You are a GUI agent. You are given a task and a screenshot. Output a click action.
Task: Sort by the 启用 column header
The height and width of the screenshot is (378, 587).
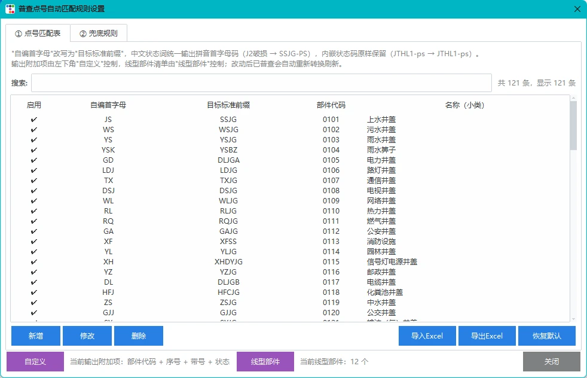33,105
